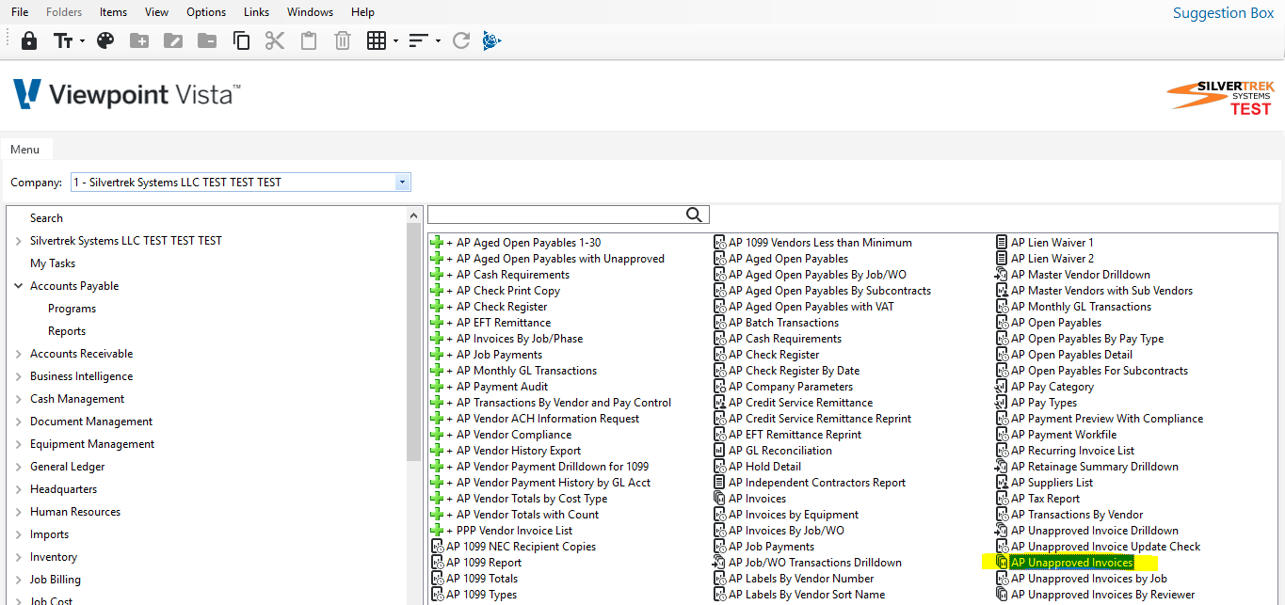The width and height of the screenshot is (1285, 605).
Task: Click drilldown icon beside AP Master Vendor Drilldown
Action: coord(1002,275)
